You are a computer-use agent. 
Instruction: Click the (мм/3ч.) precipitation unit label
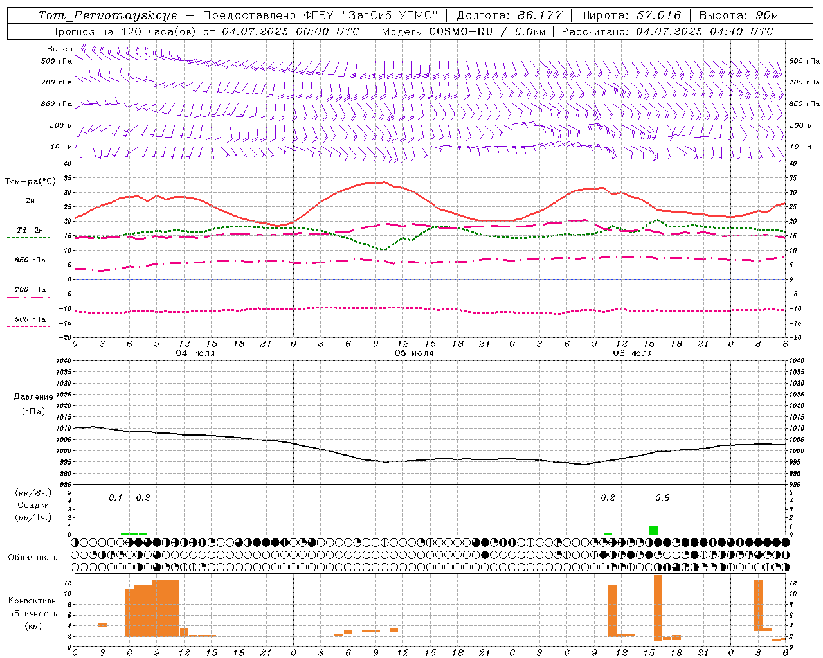[x=33, y=493]
